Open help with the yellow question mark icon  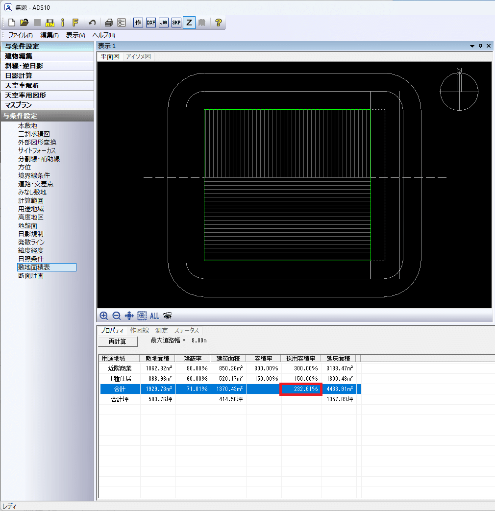click(x=219, y=23)
